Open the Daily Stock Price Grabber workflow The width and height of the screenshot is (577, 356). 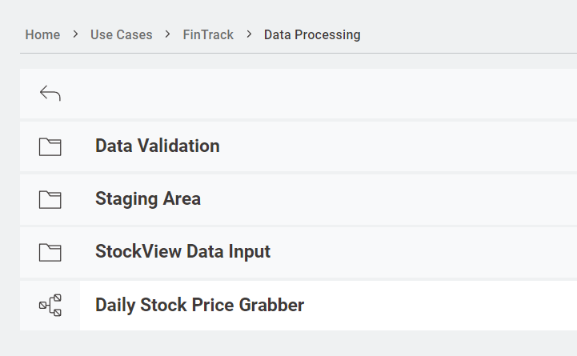[x=199, y=305]
